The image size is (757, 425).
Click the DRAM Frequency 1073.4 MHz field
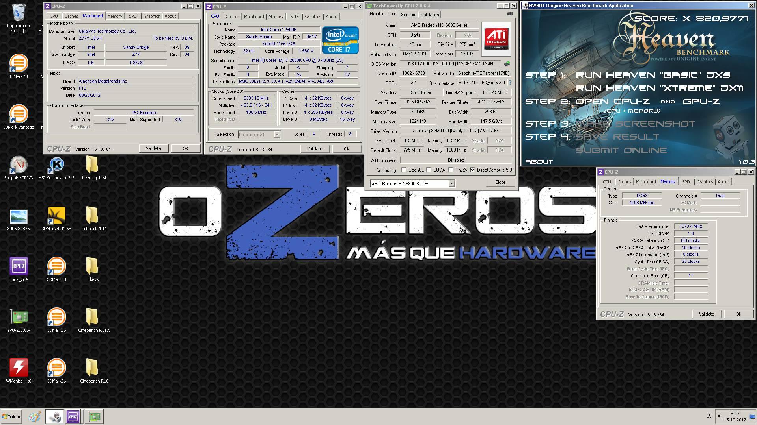click(x=691, y=227)
